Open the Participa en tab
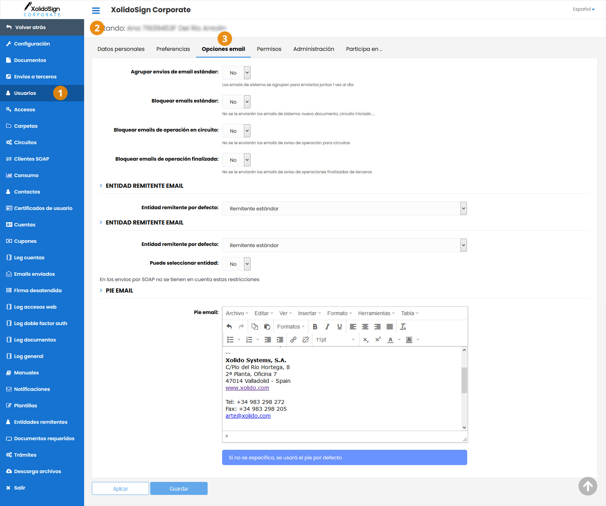Viewport: 606px width, 506px height. point(364,49)
